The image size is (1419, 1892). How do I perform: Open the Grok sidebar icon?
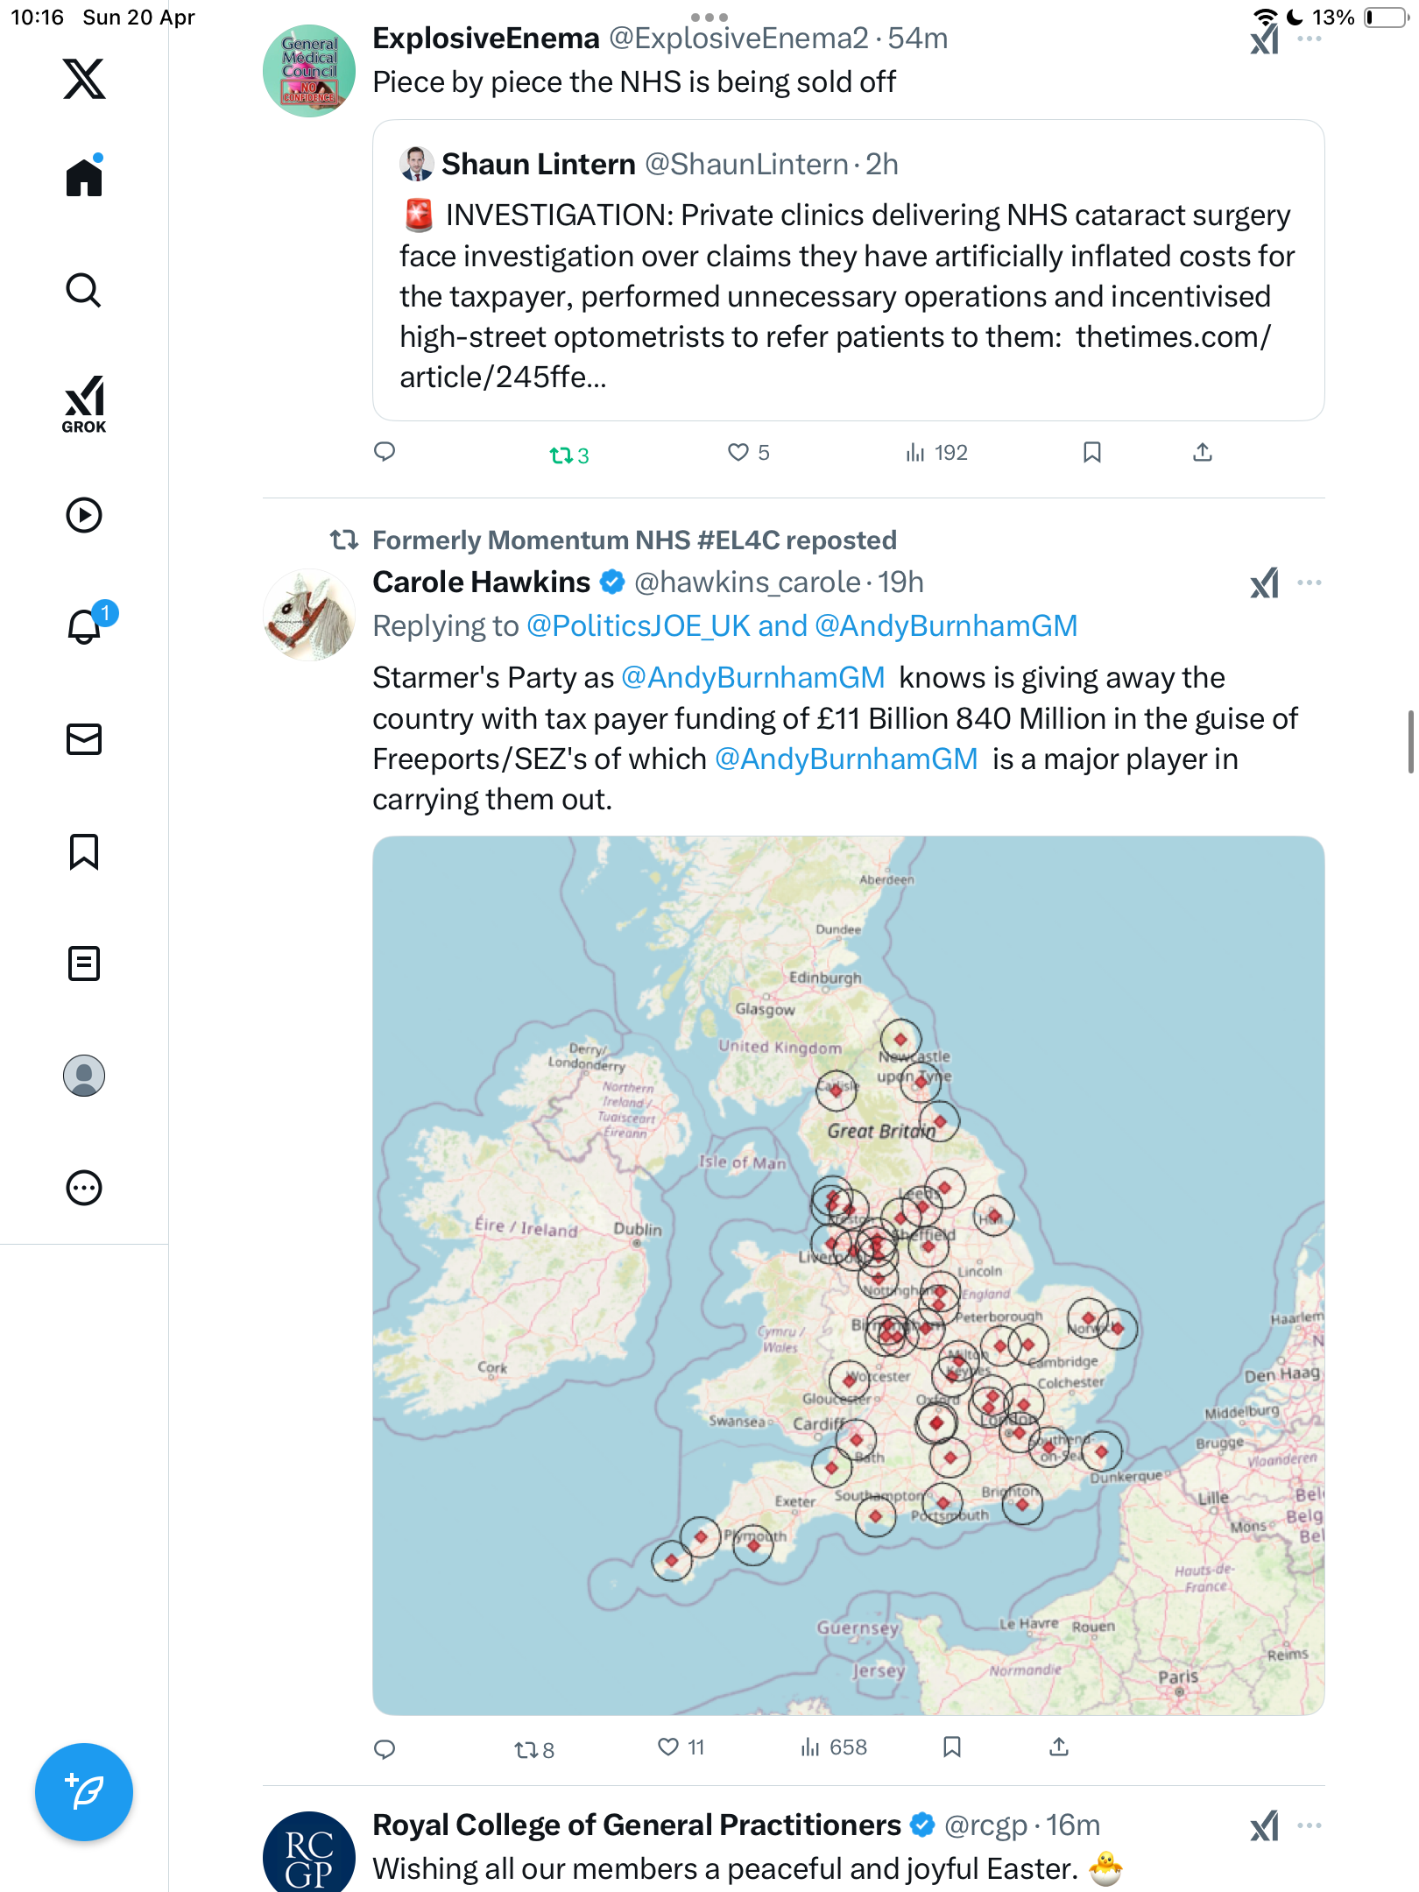tap(84, 404)
